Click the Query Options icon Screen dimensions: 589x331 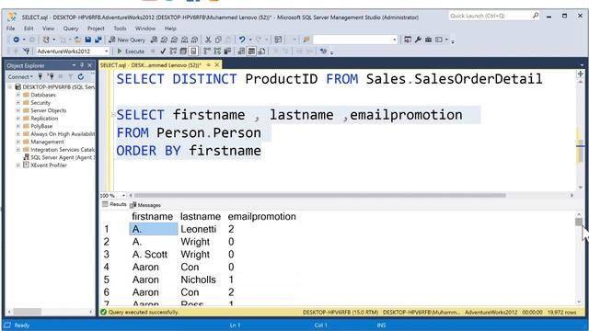[183, 51]
